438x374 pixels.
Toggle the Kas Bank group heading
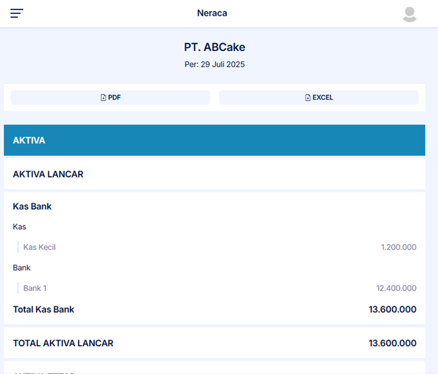[x=32, y=207]
